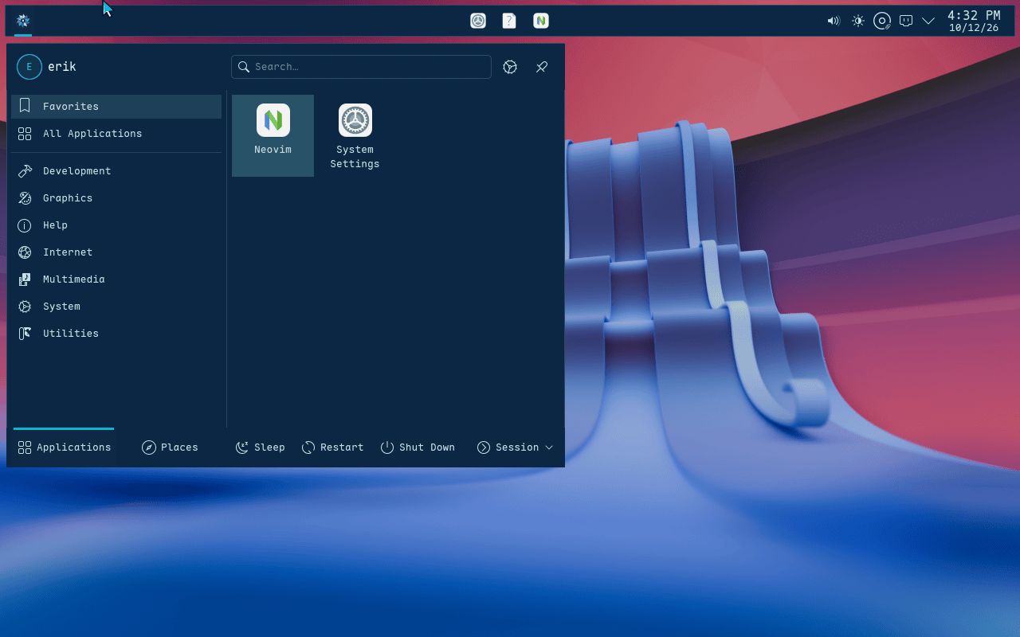Click the erik user avatar
Viewport: 1020px width, 637px height.
(29, 67)
